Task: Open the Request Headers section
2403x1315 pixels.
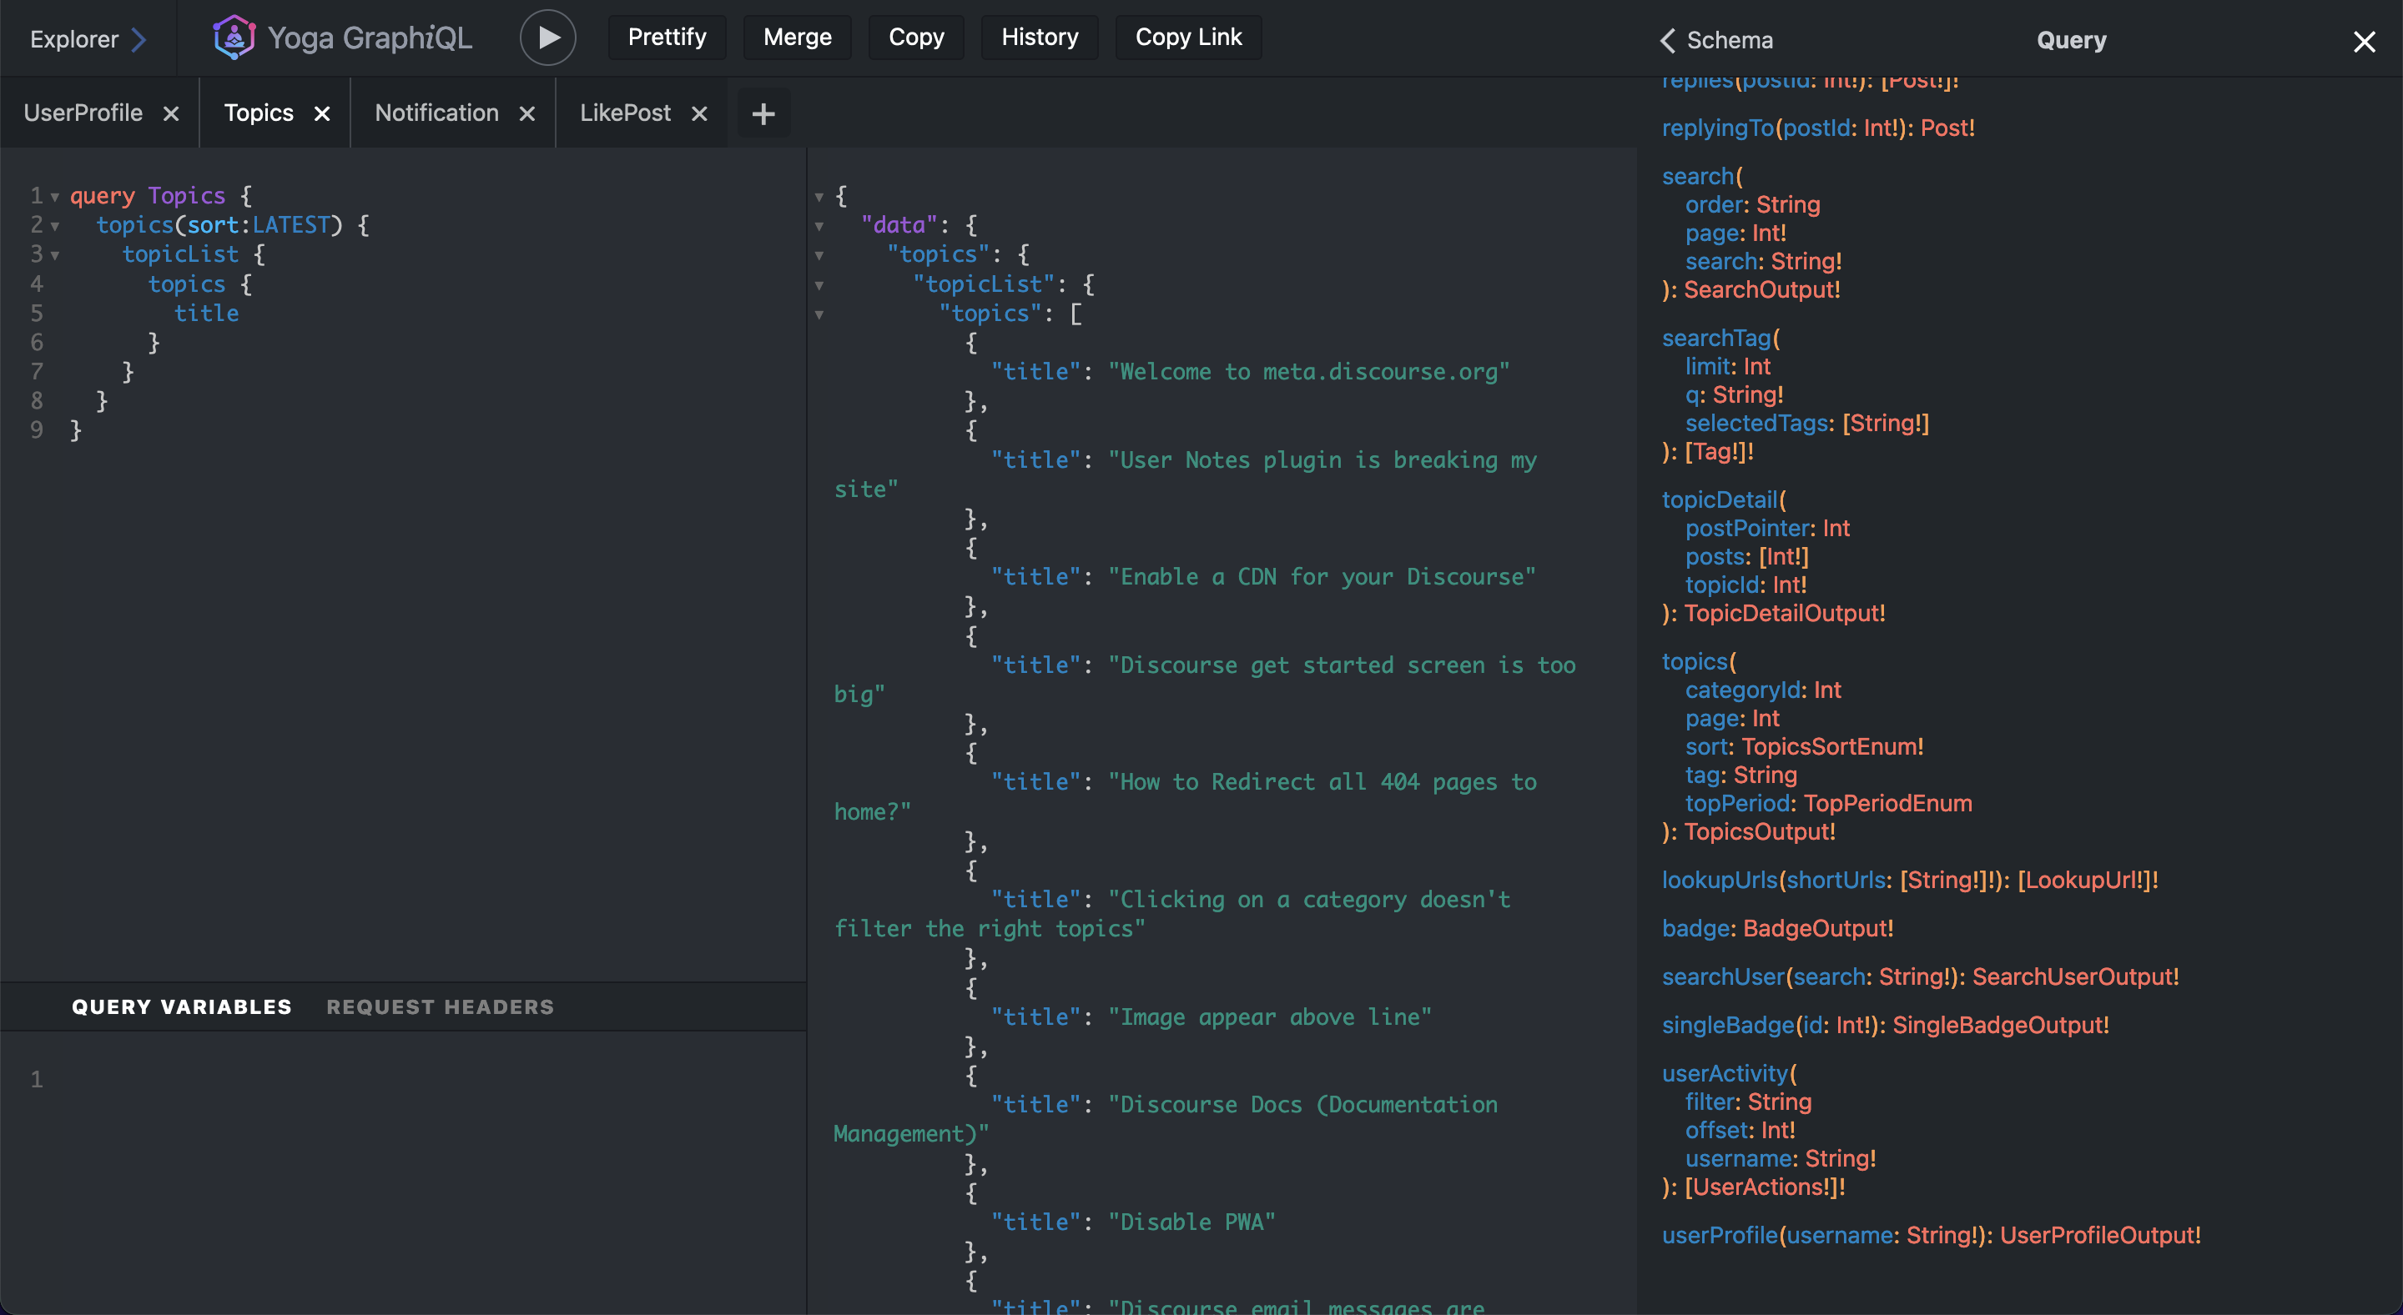Action: click(441, 1006)
